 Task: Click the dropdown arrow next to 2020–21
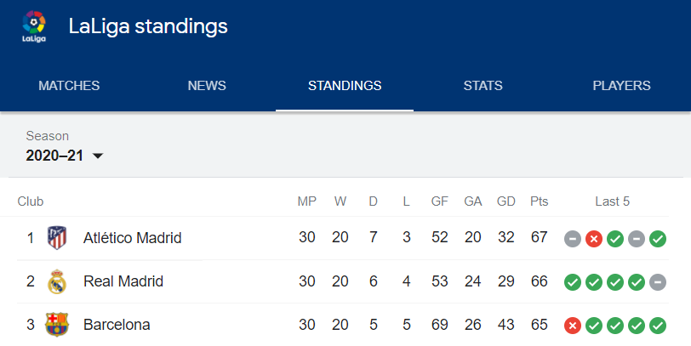pyautogui.click(x=98, y=156)
